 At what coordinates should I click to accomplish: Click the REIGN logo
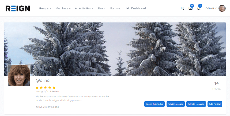tap(18, 9)
